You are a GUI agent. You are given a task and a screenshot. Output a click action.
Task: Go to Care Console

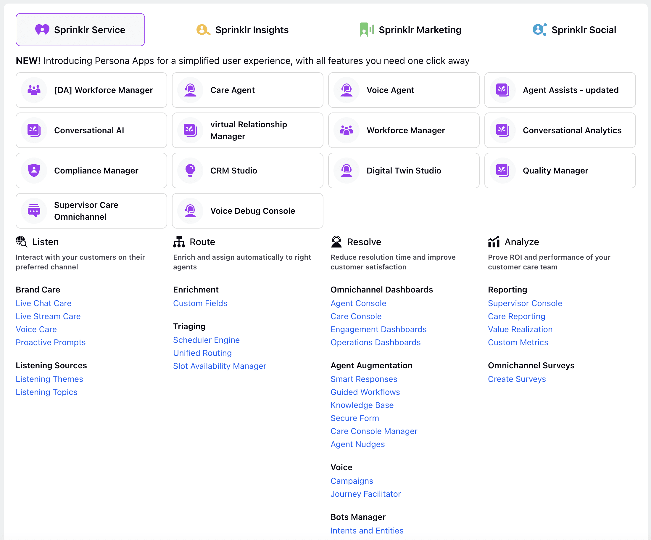click(356, 316)
